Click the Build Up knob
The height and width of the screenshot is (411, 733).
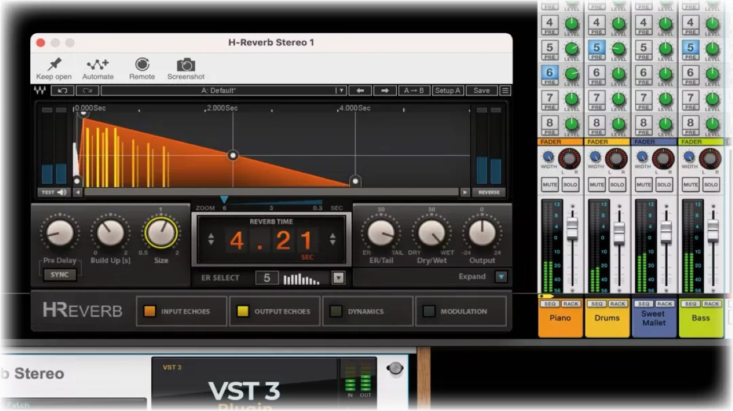(111, 232)
